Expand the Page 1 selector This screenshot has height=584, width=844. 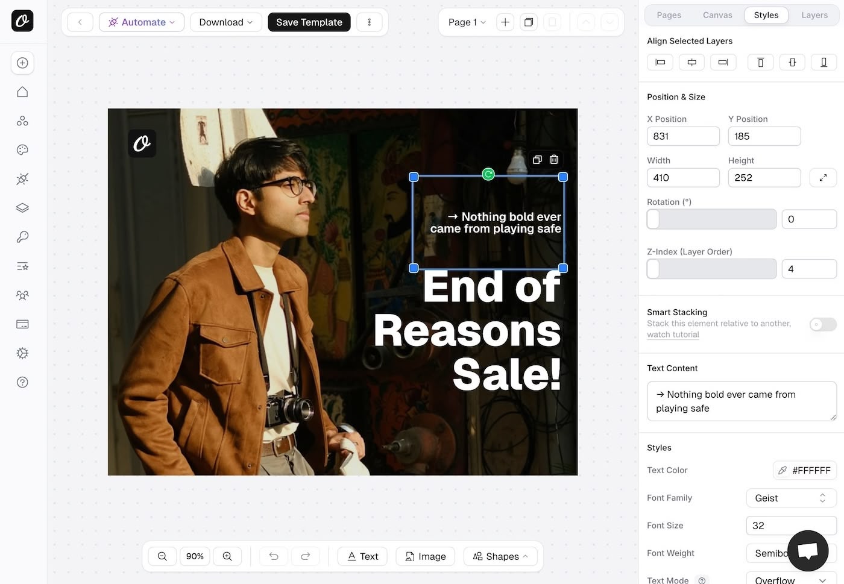(467, 22)
